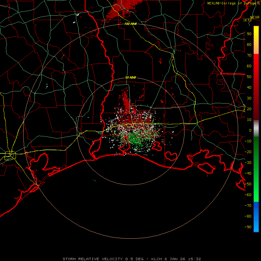Click the 15:32 timestamp
Viewport: 261px width, 261px height.
(x=195, y=259)
